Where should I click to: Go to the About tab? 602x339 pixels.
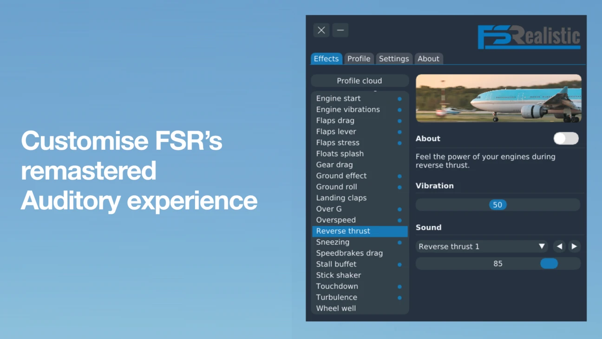point(428,59)
